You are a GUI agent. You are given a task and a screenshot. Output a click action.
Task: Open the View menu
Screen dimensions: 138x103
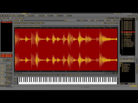(6, 14)
